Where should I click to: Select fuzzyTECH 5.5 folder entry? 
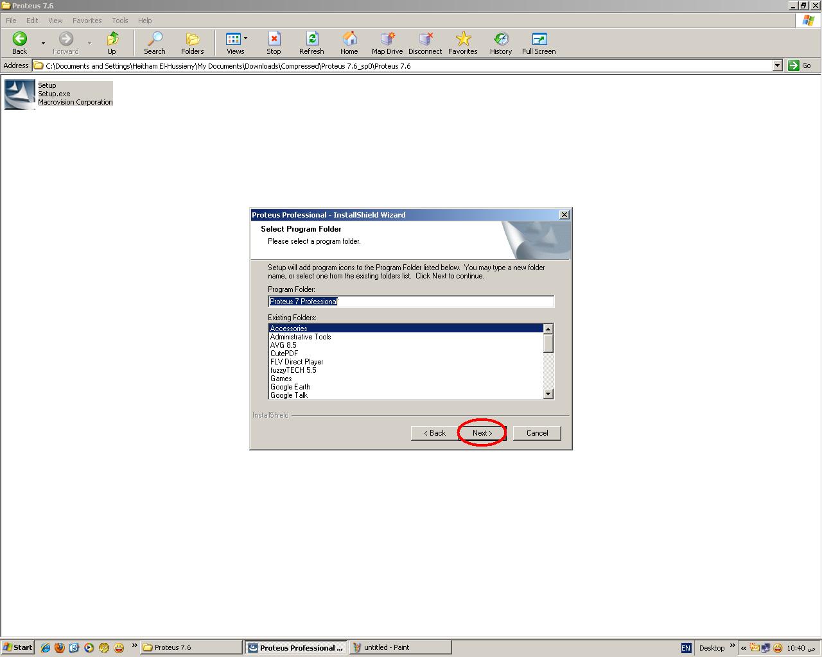406,370
